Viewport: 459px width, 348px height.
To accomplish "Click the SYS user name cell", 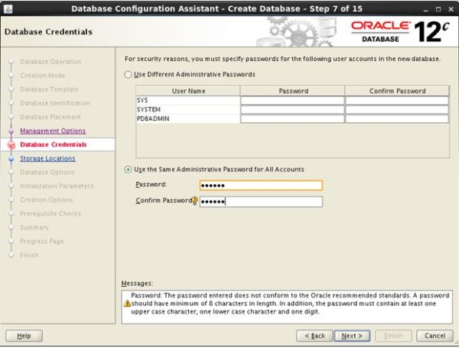I will point(188,100).
